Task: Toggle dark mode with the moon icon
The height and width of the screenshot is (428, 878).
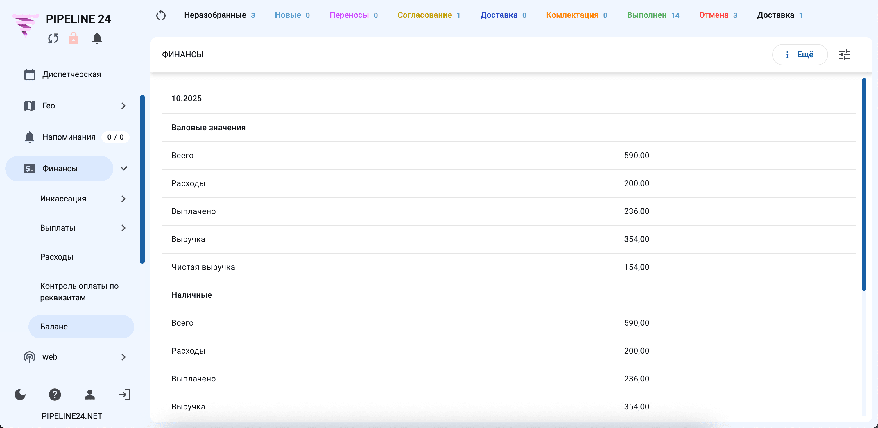Action: (x=20, y=395)
